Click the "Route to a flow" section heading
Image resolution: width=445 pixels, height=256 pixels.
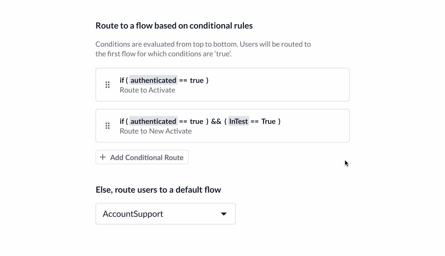174,26
